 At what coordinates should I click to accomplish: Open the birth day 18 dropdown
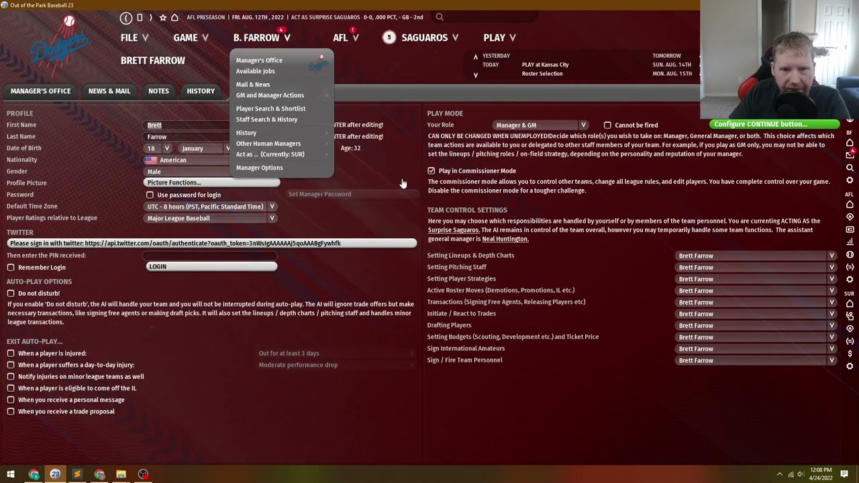pos(158,148)
